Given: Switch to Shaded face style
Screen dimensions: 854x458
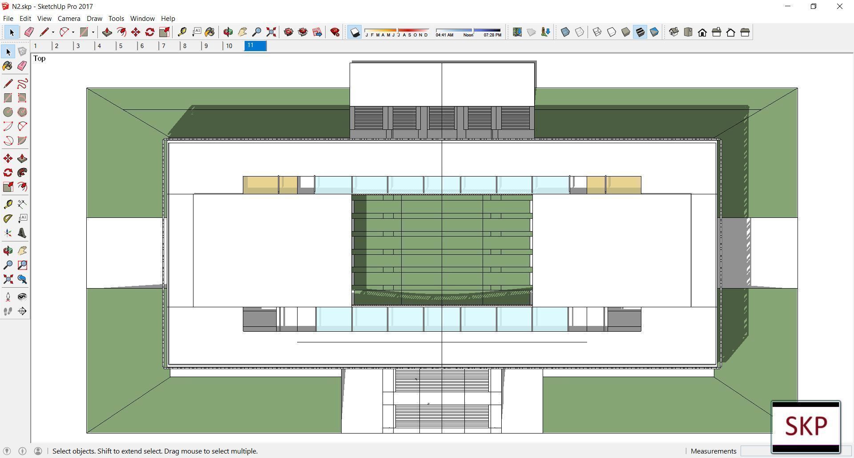Looking at the screenshot, I should pyautogui.click(x=626, y=32).
